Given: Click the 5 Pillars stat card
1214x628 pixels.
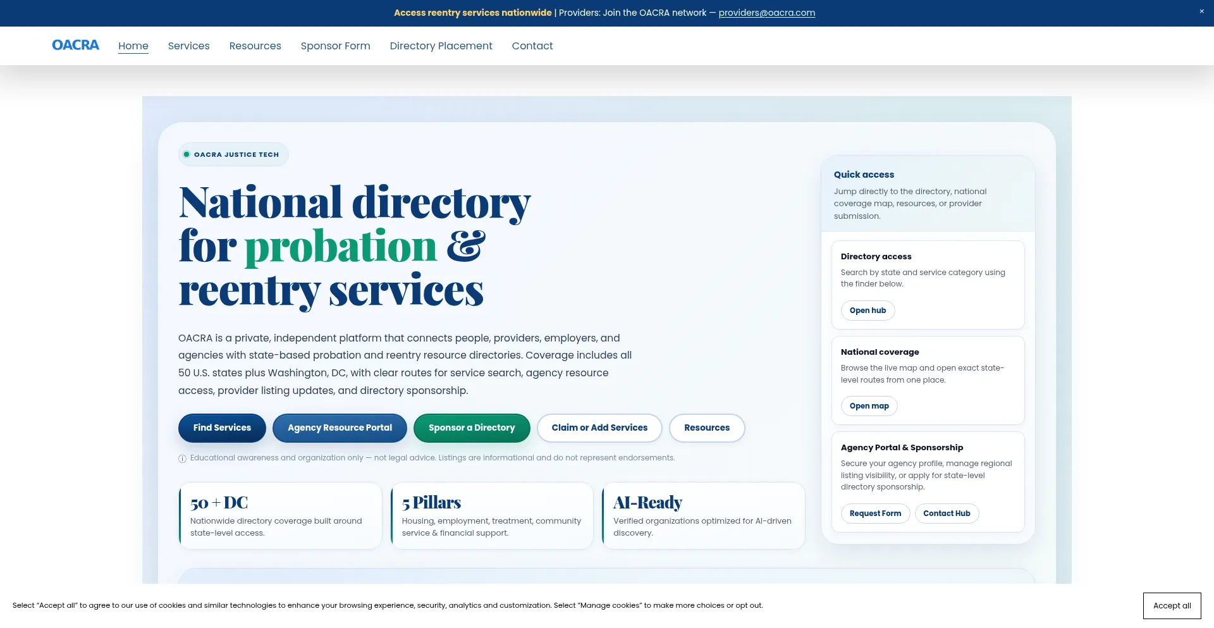Looking at the screenshot, I should tap(491, 516).
